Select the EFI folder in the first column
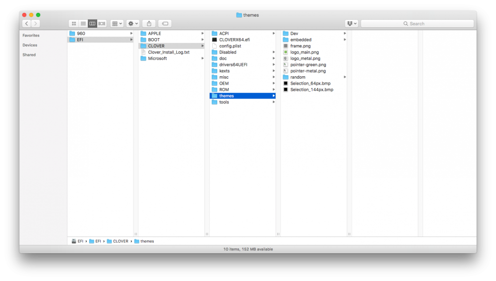This screenshot has width=496, height=281. [x=101, y=40]
